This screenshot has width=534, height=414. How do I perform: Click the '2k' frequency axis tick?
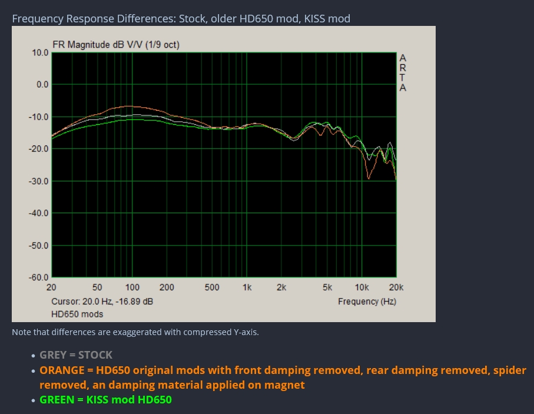click(281, 287)
